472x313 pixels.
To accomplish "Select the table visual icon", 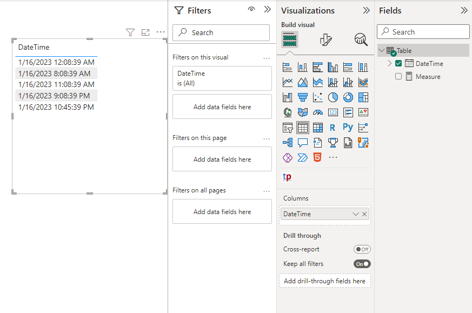I will pos(303,128).
